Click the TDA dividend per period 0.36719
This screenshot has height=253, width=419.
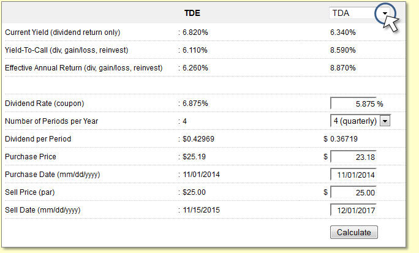344,139
